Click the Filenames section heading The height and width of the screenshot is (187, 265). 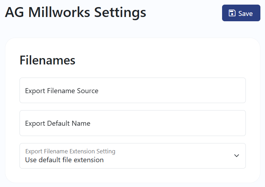pyautogui.click(x=48, y=60)
